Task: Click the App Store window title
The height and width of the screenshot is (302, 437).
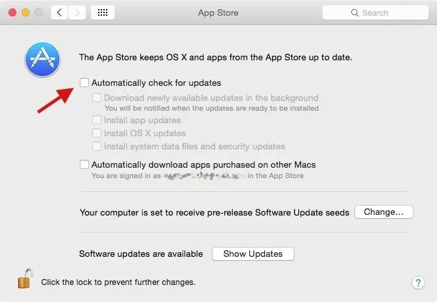Action: click(218, 12)
